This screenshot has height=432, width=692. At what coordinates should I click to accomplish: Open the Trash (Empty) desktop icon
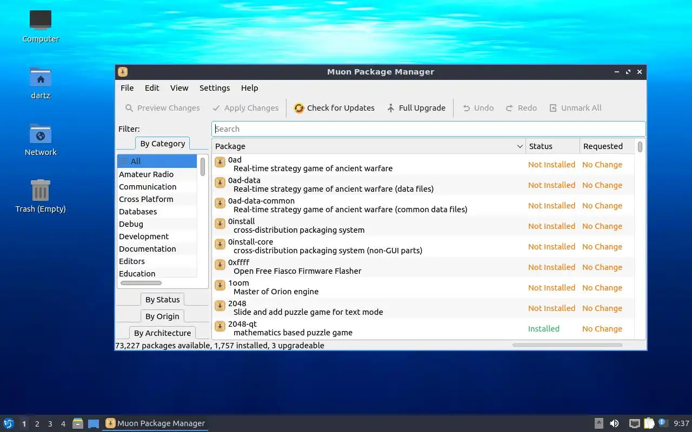click(41, 196)
